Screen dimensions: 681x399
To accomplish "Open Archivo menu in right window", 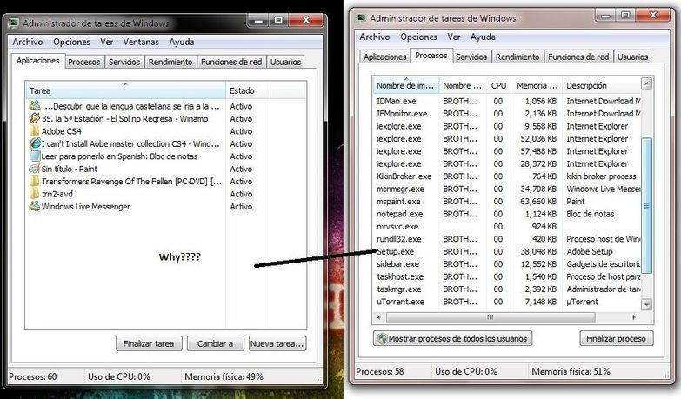I will coord(374,37).
